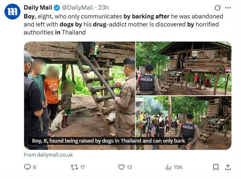
Task: Click the Grok icon beside the More menu
Action: click(217, 8)
